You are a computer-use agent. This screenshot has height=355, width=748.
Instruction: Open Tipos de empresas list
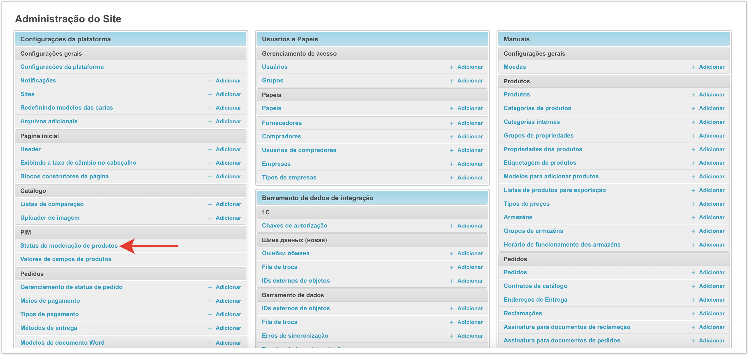pos(289,178)
